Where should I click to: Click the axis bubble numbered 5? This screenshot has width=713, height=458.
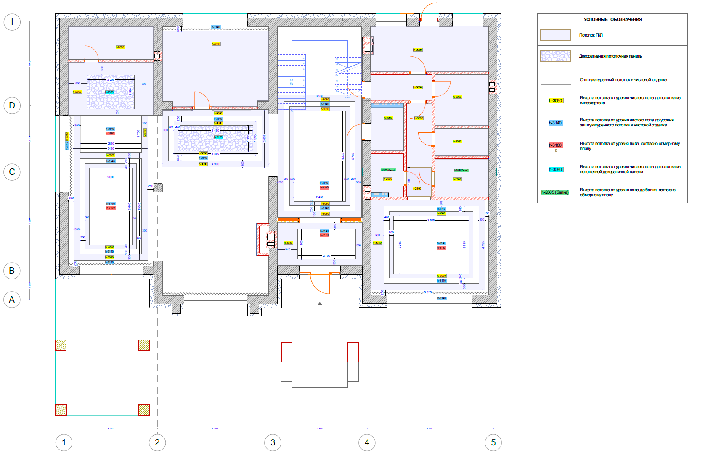pos(493,442)
